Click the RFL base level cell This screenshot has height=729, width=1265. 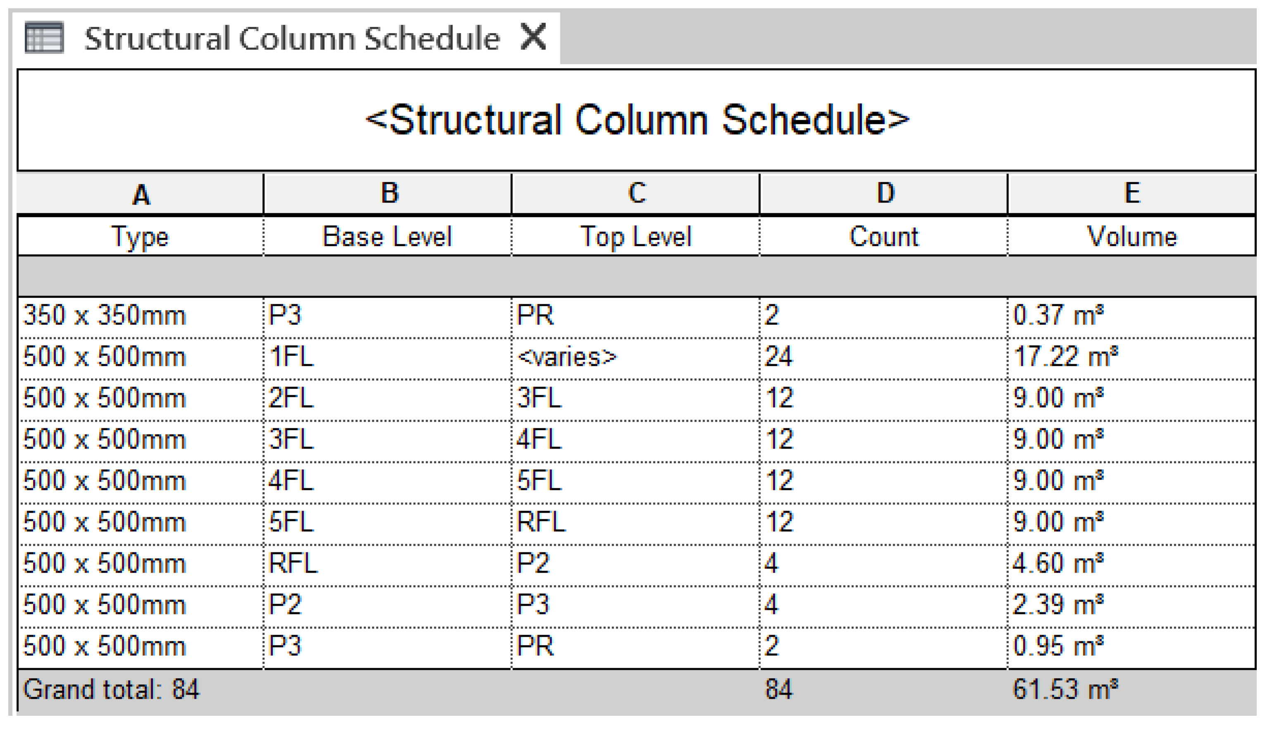coord(293,564)
